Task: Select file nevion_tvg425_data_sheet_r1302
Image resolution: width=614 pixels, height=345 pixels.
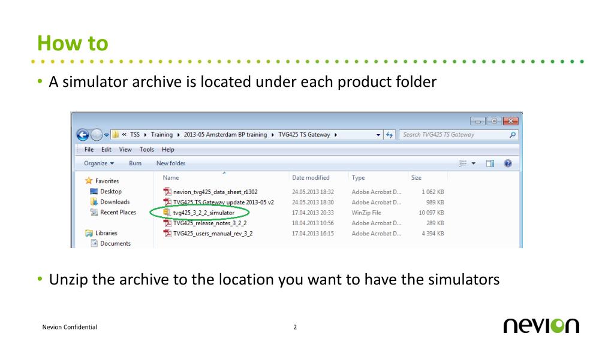Action: (215, 192)
